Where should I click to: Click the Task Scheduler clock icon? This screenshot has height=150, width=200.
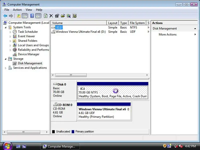point(15,32)
